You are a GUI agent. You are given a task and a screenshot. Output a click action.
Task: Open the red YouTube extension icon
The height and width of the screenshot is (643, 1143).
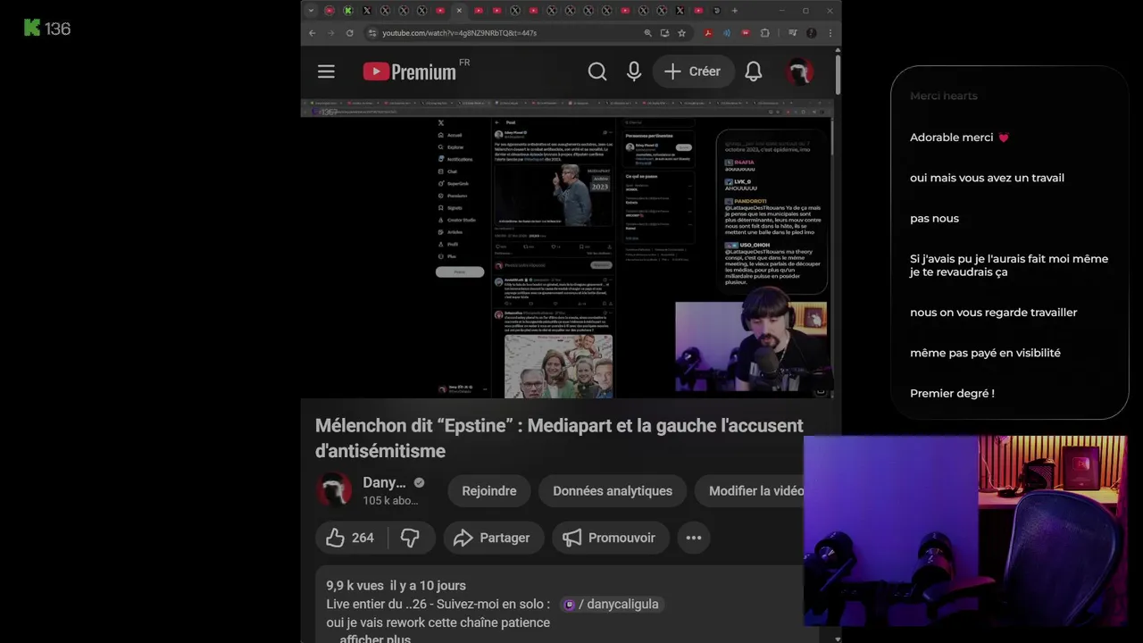(746, 33)
